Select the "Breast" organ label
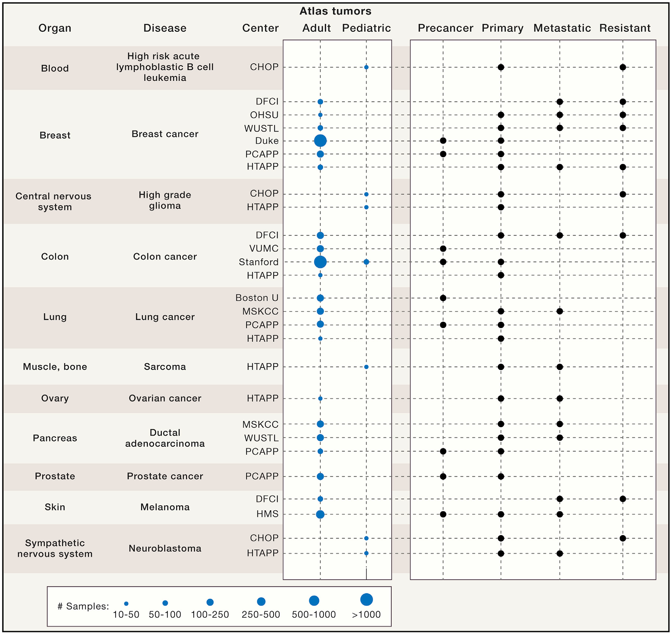This screenshot has width=672, height=634. click(55, 135)
